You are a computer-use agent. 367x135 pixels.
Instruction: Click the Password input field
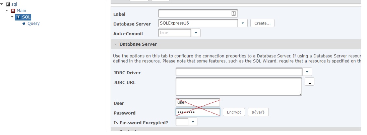click(198, 112)
